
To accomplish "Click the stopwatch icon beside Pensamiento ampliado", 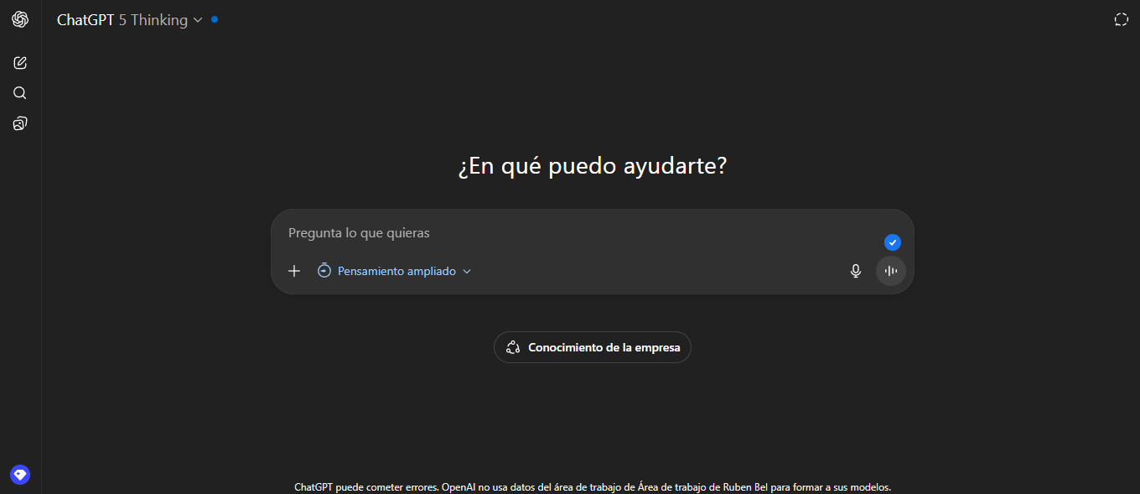I will tap(324, 271).
